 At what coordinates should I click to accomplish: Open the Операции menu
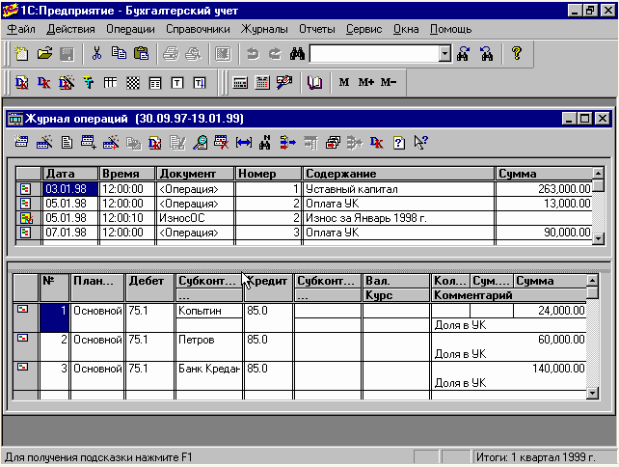point(130,29)
